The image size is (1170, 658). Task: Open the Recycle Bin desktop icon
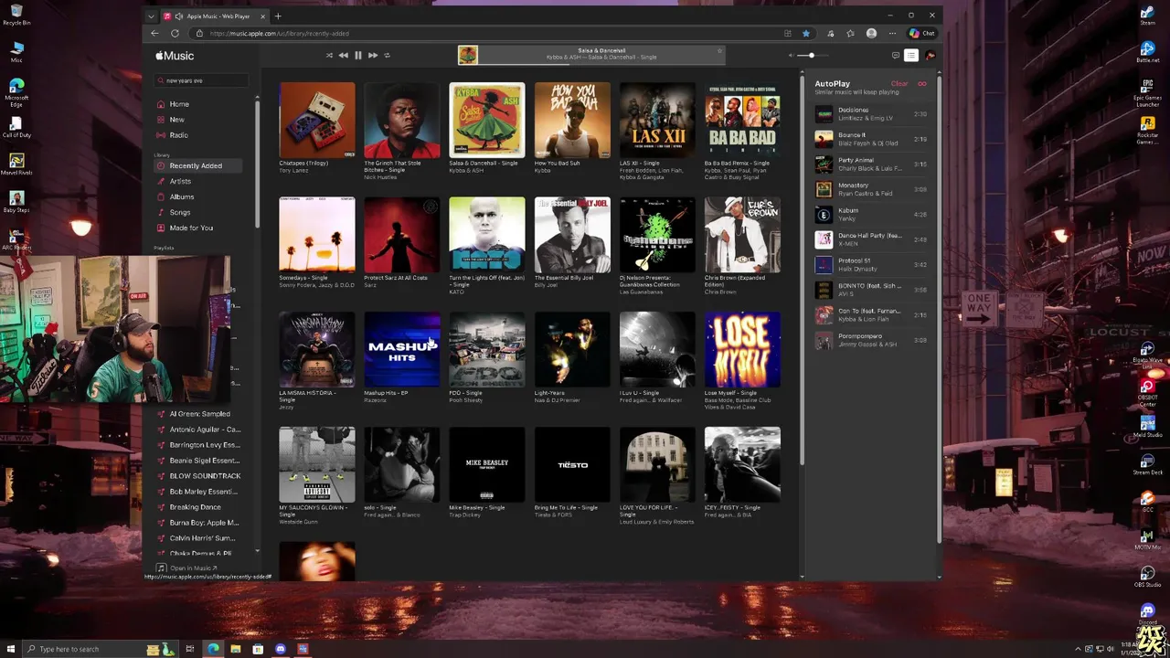pos(16,15)
